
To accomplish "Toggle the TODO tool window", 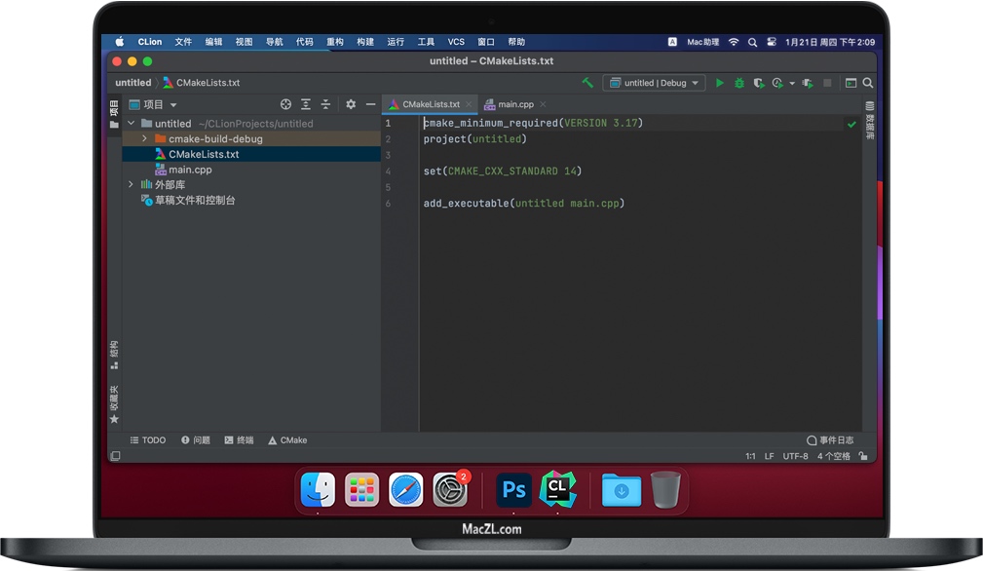I will pos(147,439).
